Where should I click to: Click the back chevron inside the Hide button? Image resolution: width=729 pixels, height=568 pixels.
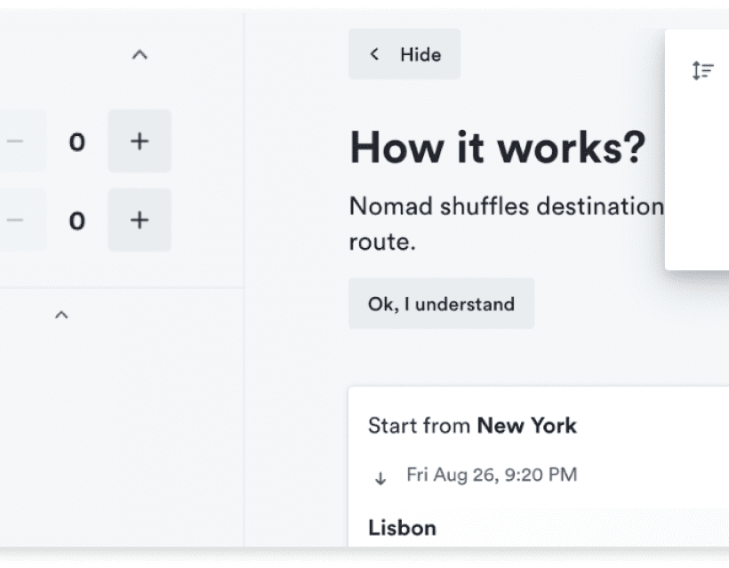[374, 54]
